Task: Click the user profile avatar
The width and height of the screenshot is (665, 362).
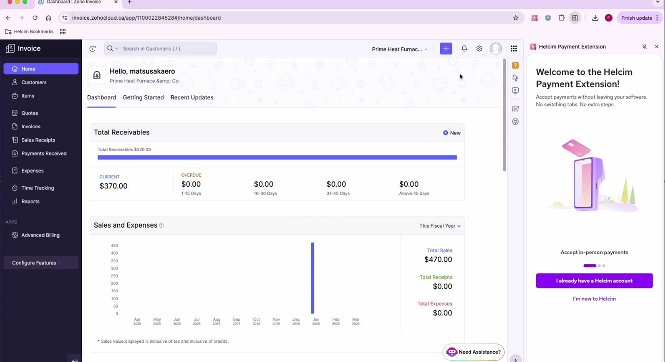Action: pos(496,49)
